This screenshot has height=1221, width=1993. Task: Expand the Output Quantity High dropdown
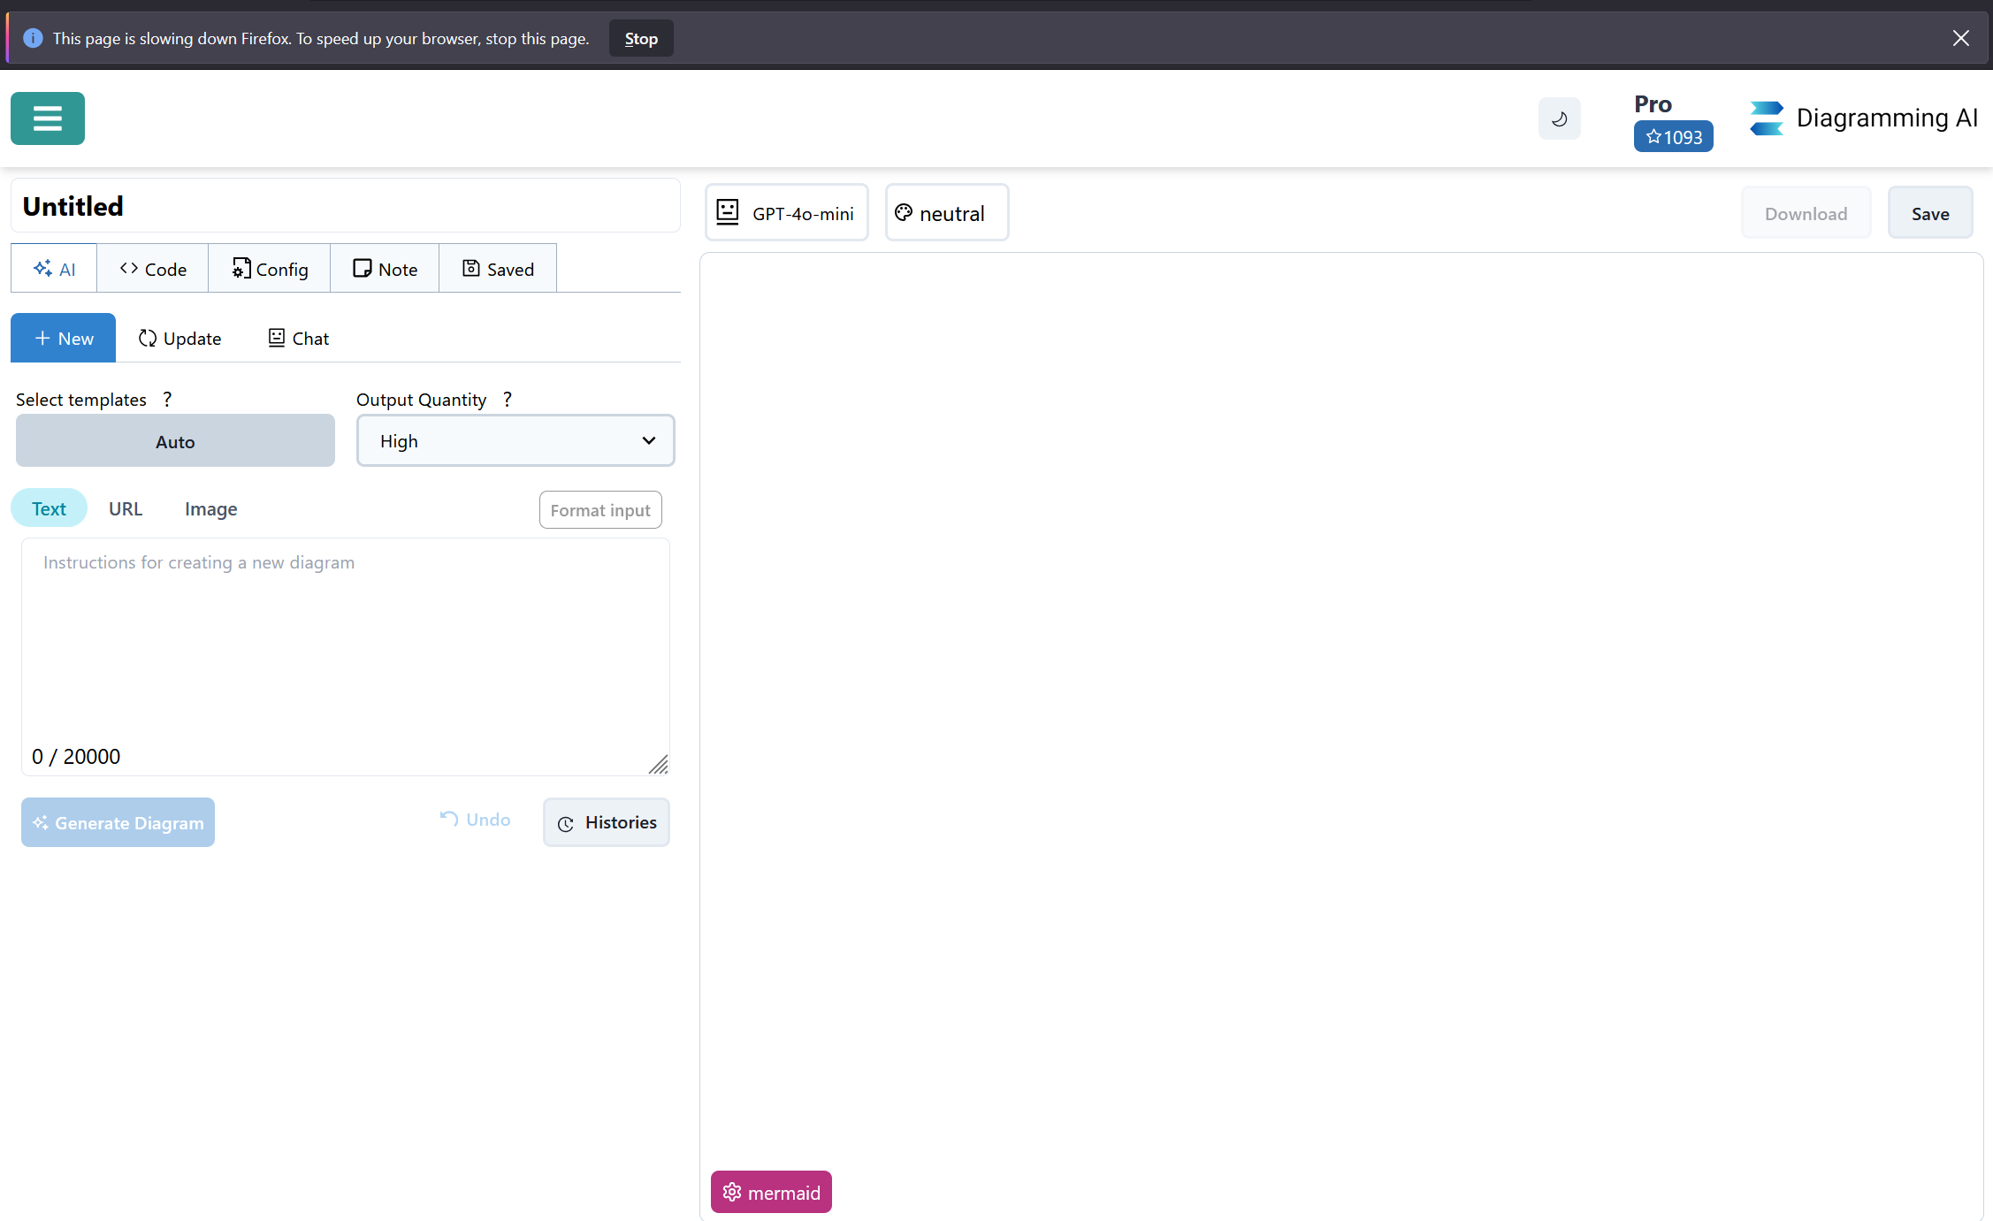515,440
